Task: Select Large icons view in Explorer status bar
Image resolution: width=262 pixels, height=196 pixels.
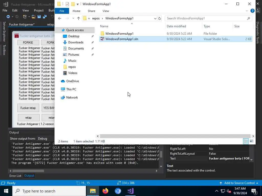Action: 252,141
